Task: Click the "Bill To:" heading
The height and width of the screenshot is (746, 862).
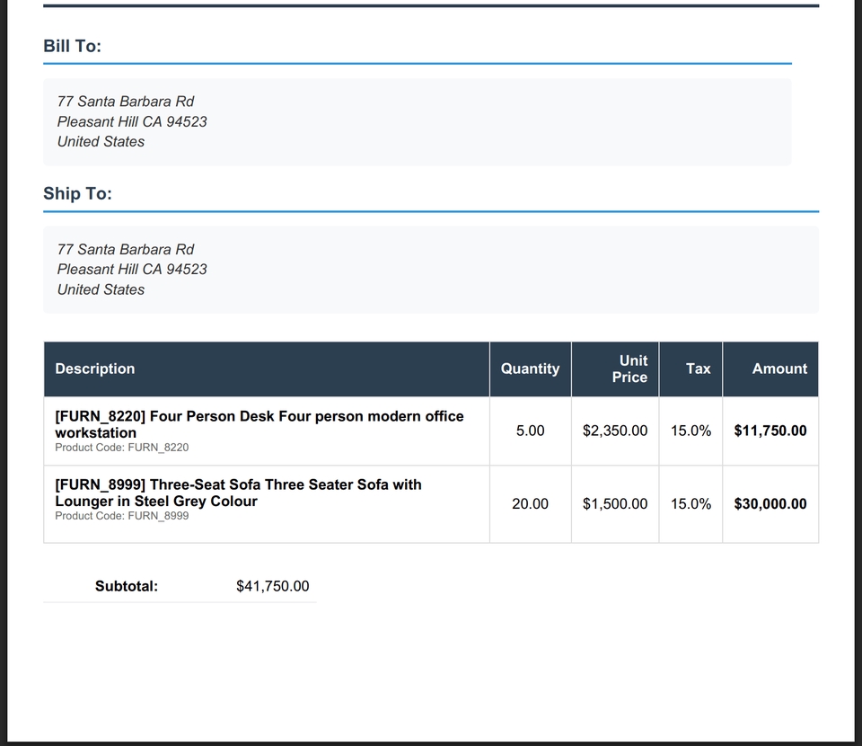Action: pyautogui.click(x=72, y=46)
